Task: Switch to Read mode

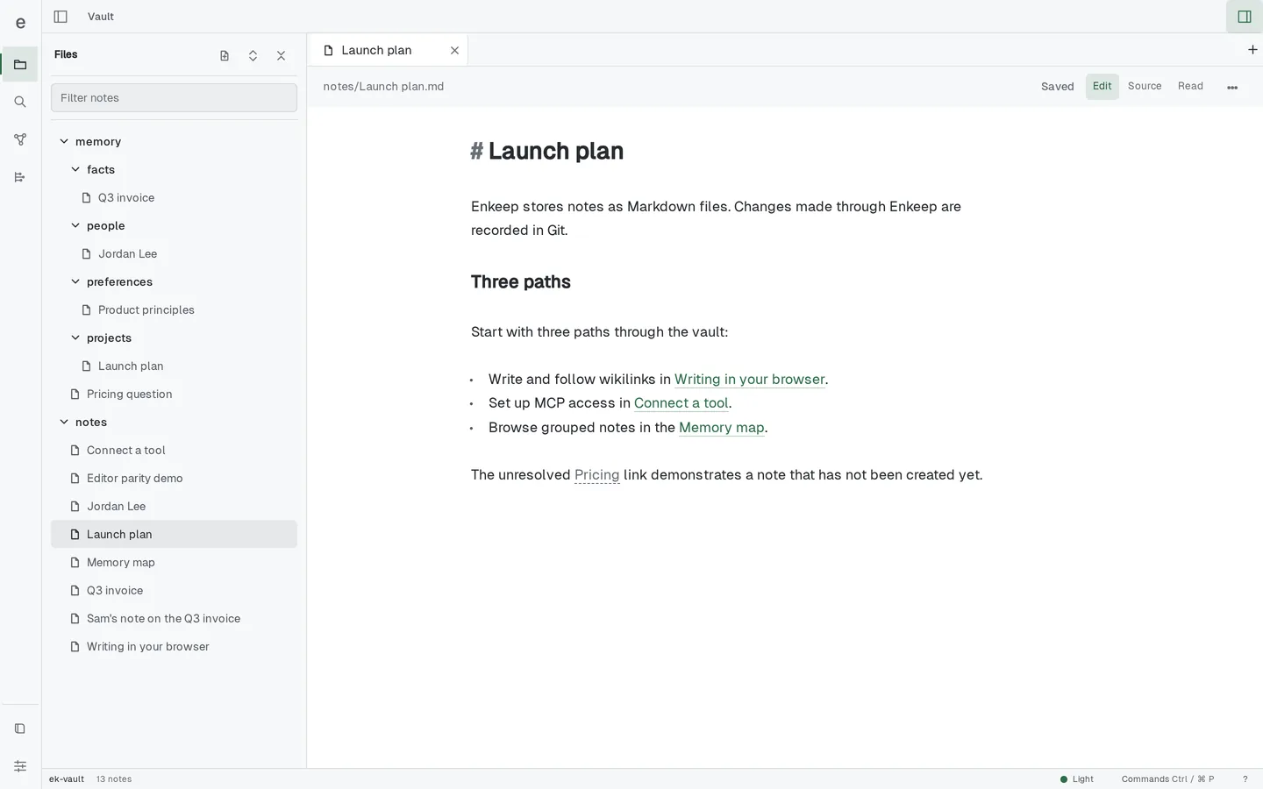Action: coord(1190,86)
